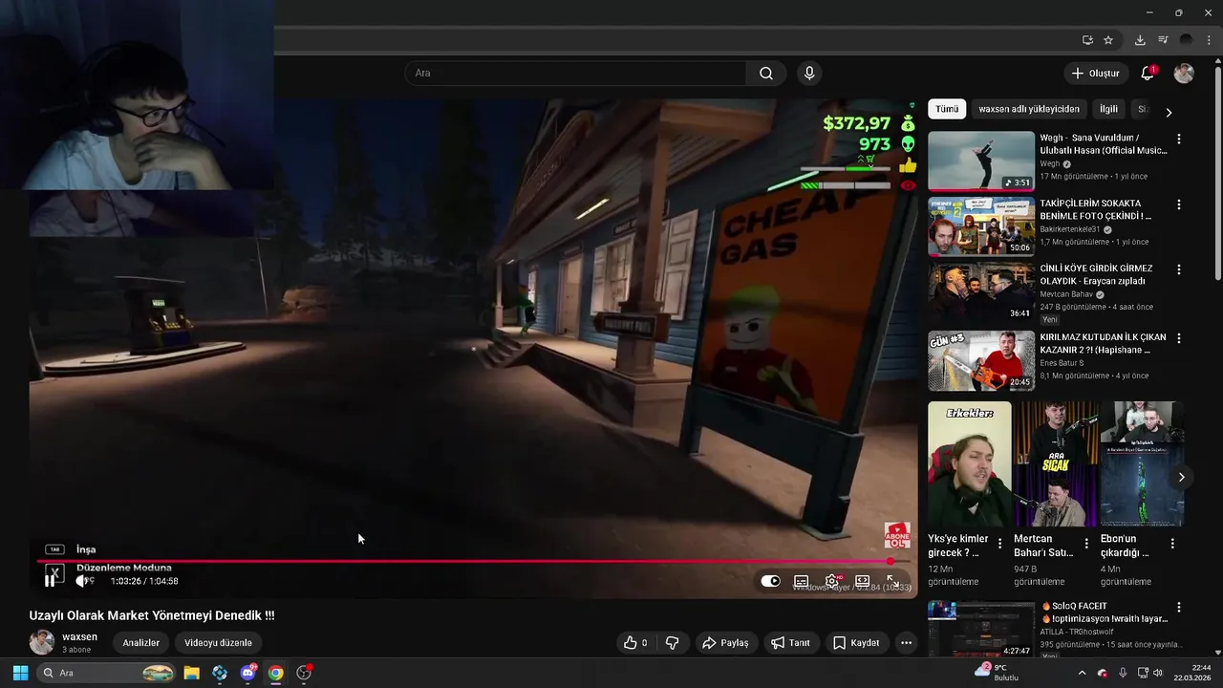Open 'TAKİPÇİLERİM SOKAKTA BENİMLE FOTO ÇEKİNDİ' video

pos(981,227)
